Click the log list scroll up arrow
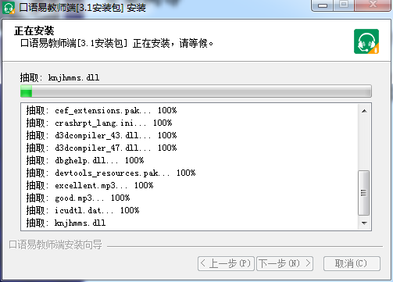The width and height of the screenshot is (393, 282). (x=364, y=111)
